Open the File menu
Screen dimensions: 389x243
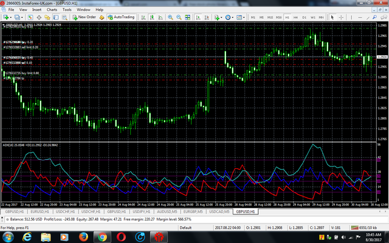(11, 10)
